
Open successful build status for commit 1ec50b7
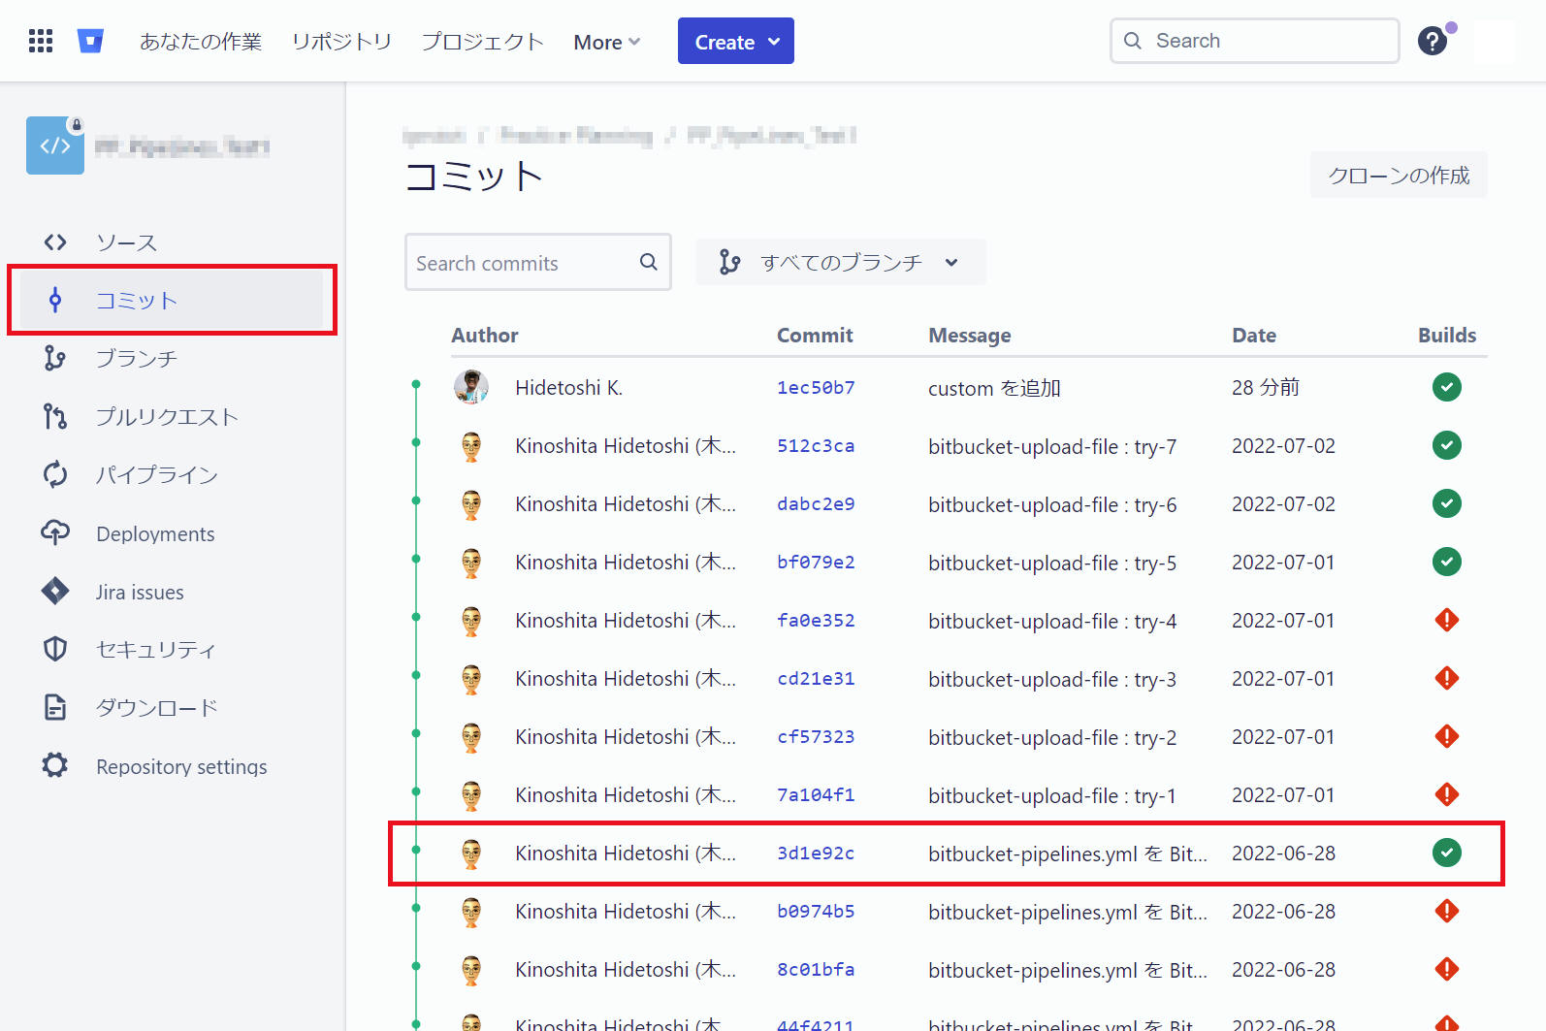[1446, 387]
